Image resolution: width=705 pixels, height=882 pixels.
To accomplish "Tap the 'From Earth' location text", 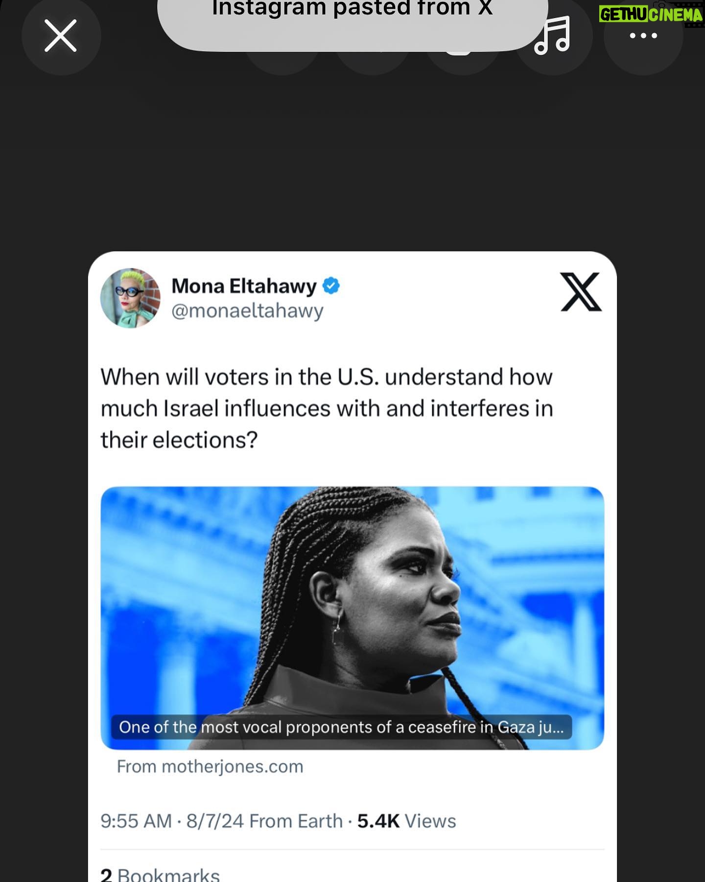I will [x=296, y=821].
